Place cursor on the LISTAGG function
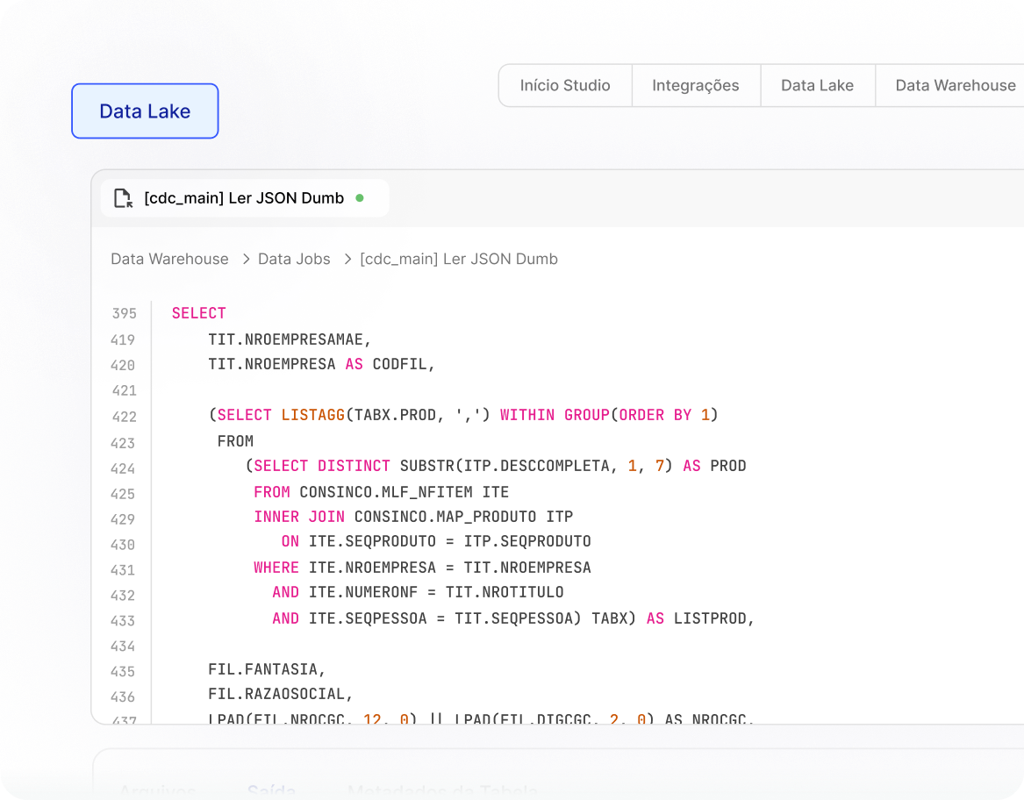This screenshot has height=800, width=1024. click(312, 415)
